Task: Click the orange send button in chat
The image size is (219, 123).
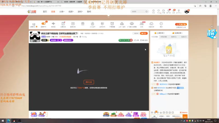Action: (185, 117)
